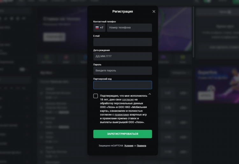
Task: Open the согласие link in consent text
Action: 128,100
